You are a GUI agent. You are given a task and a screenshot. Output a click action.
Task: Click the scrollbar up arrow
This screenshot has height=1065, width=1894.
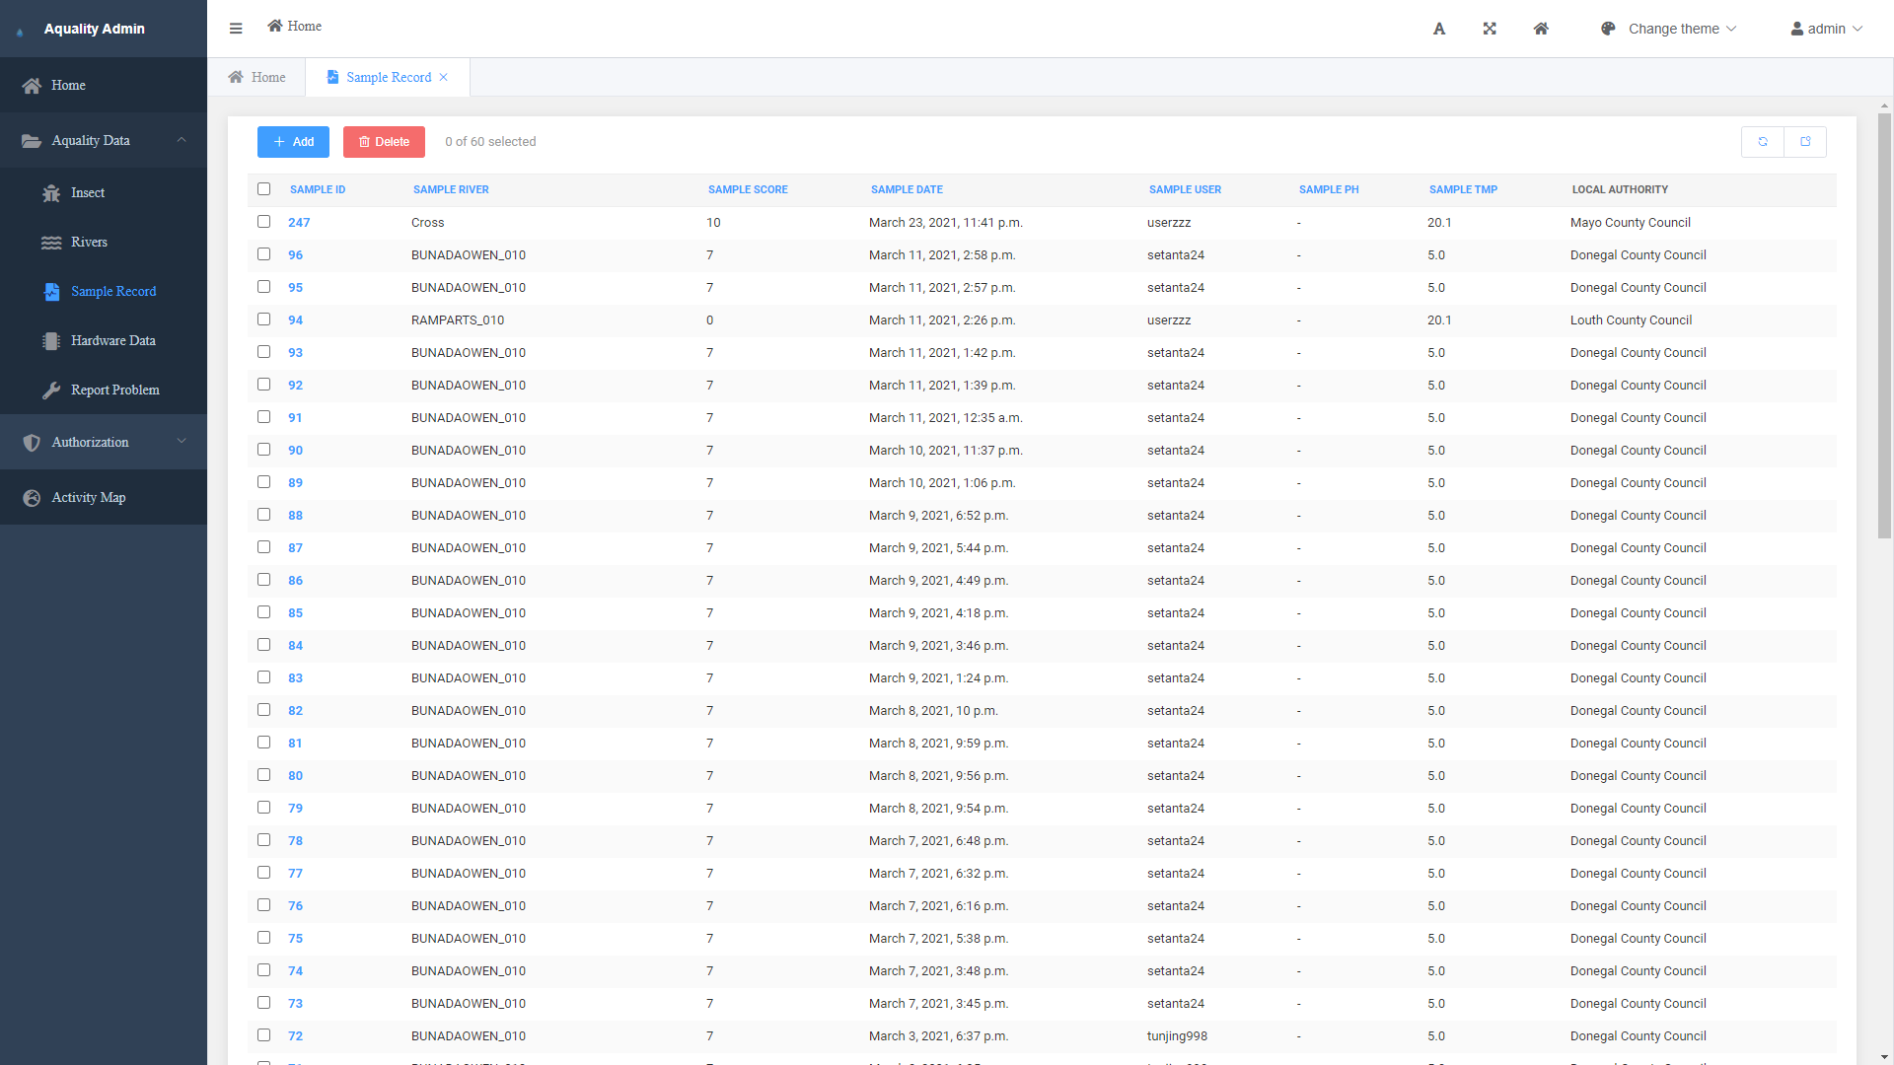[x=1884, y=105]
